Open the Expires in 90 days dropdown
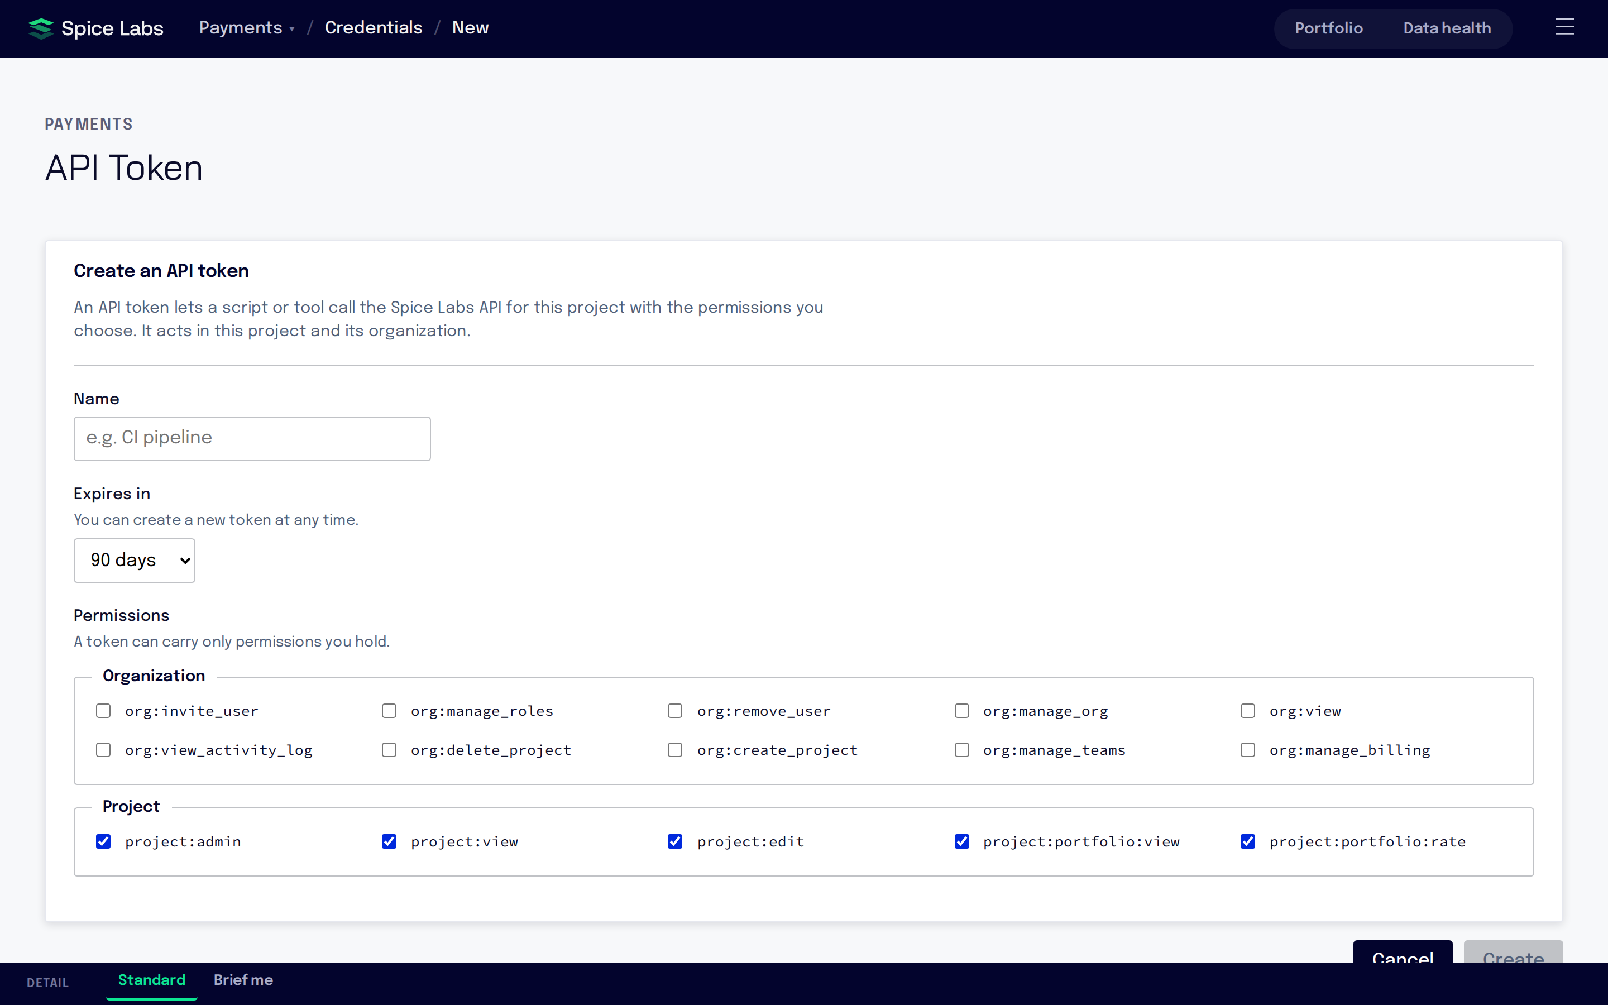The height and width of the screenshot is (1005, 1608). point(134,561)
